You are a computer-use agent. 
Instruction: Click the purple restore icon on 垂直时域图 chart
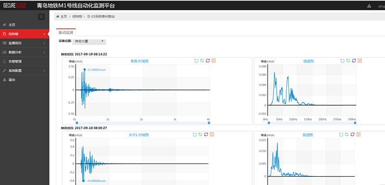click(208, 61)
